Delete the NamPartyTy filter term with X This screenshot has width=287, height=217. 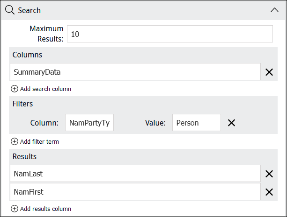tap(231, 123)
